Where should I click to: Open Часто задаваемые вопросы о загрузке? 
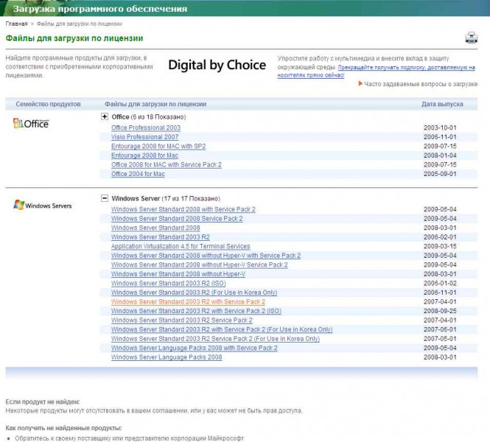(421, 84)
